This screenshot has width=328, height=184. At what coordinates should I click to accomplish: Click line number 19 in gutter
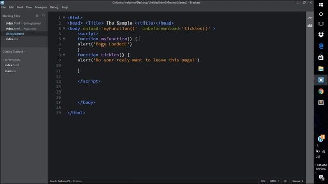(x=58, y=113)
